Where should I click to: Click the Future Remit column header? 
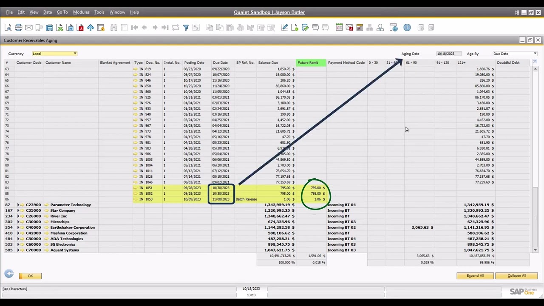point(311,62)
